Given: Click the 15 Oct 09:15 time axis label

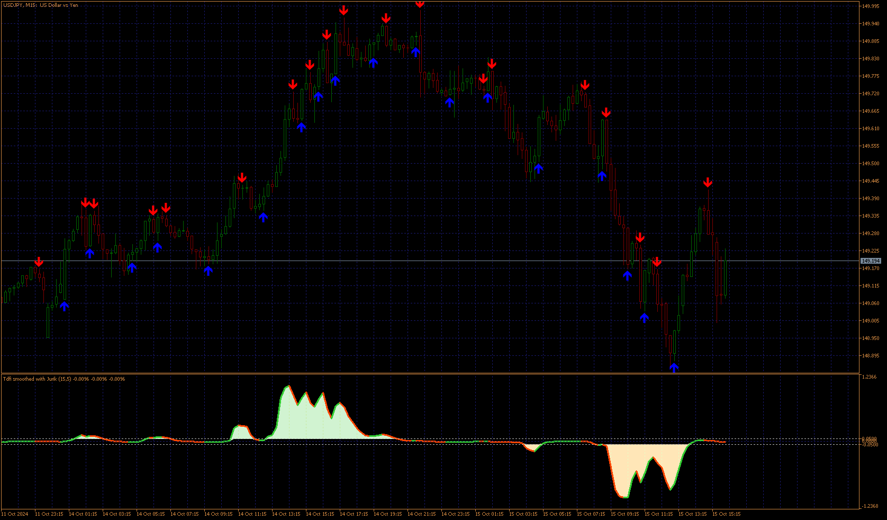Looking at the screenshot, I should tap(624, 514).
